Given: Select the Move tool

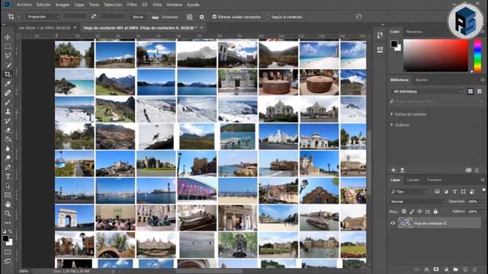Looking at the screenshot, I should coord(8,37).
